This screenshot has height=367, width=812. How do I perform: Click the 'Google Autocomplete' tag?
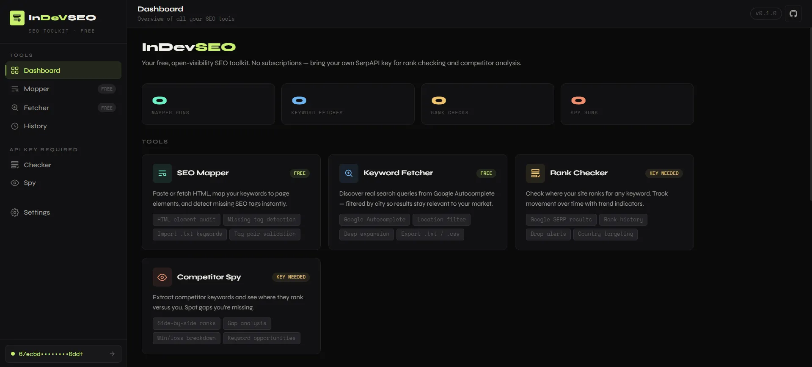(374, 220)
